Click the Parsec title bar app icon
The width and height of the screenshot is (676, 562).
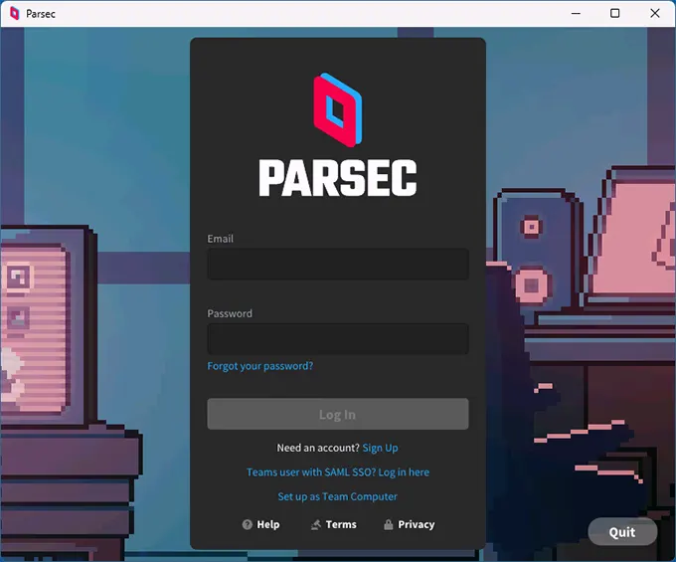point(15,13)
